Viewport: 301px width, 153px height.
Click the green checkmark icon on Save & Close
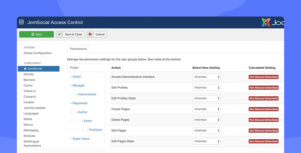(59, 34)
